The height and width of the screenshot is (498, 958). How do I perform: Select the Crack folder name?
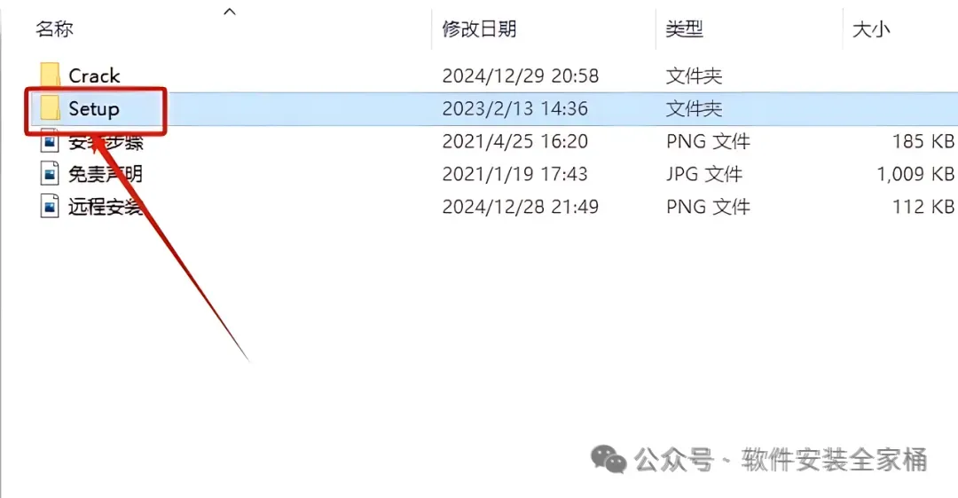pos(94,75)
